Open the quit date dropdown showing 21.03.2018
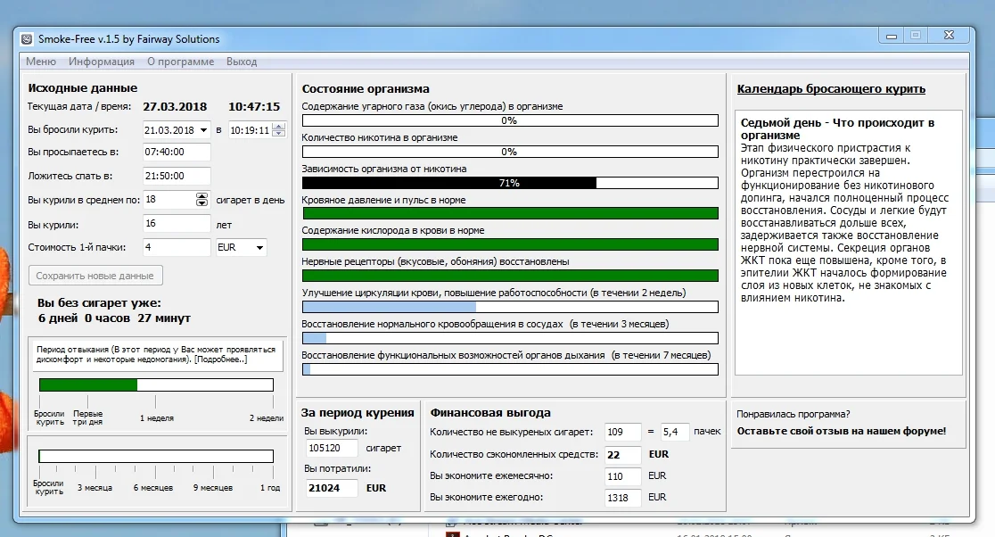Screen dimensions: 995x537 pyautogui.click(x=204, y=130)
